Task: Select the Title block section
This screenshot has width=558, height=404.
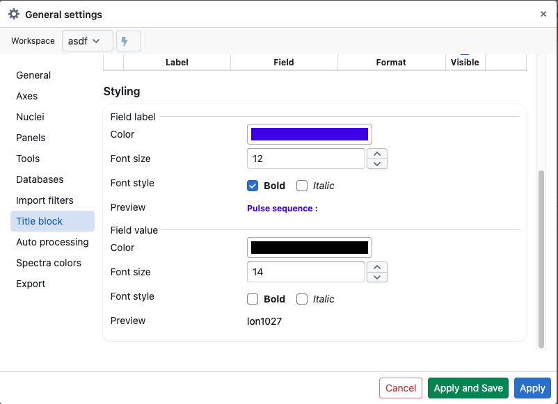Action: (52, 221)
